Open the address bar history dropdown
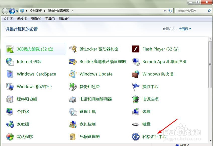 pos(165,11)
